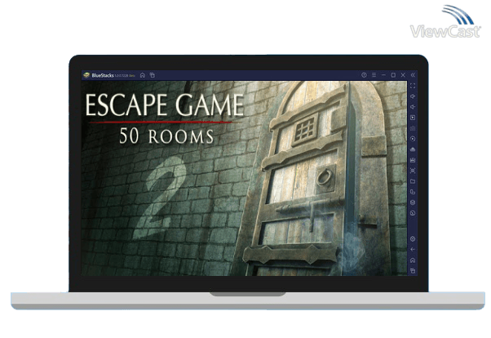Minimize the BlueStacks window
491x338 pixels.
point(383,75)
